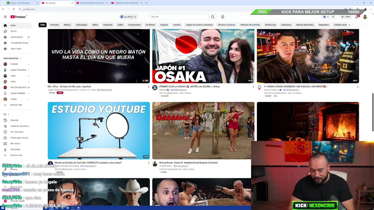The width and height of the screenshot is (374, 210).
Task: Open Tú section chevron
Action: coord(8,114)
